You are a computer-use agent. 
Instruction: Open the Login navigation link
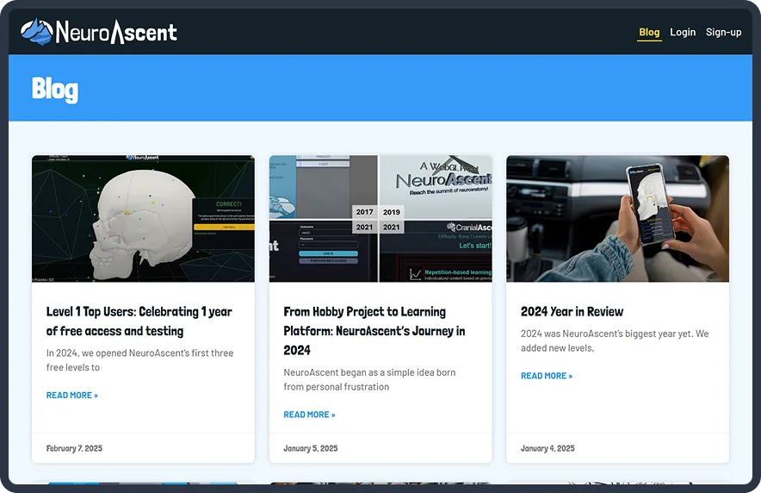point(683,32)
